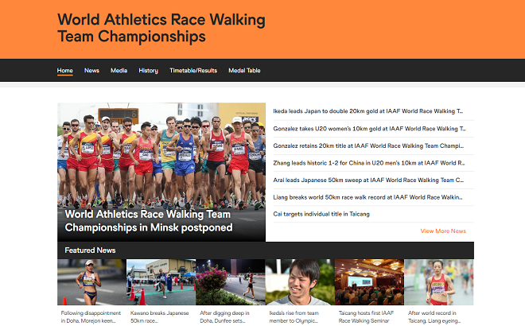Open the Kawano 50km race thumbnail
This screenshot has height=326, width=525.
point(161,282)
